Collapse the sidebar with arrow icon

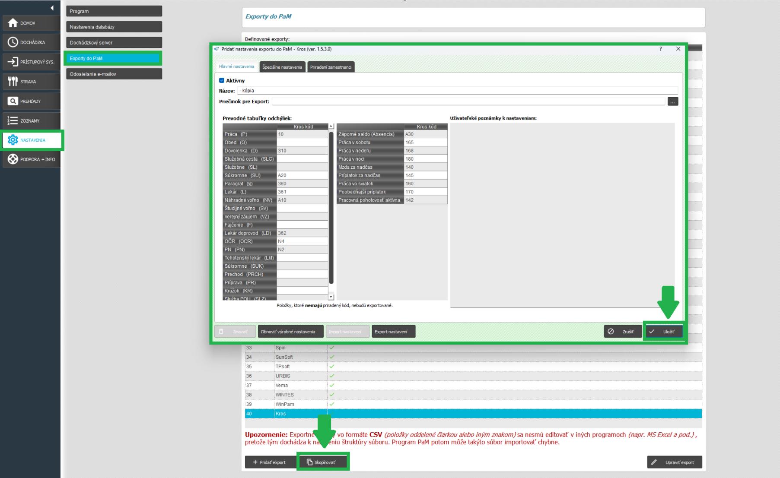(52, 8)
